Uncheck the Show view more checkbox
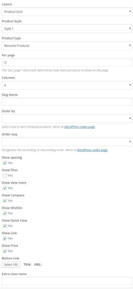 point(5,188)
